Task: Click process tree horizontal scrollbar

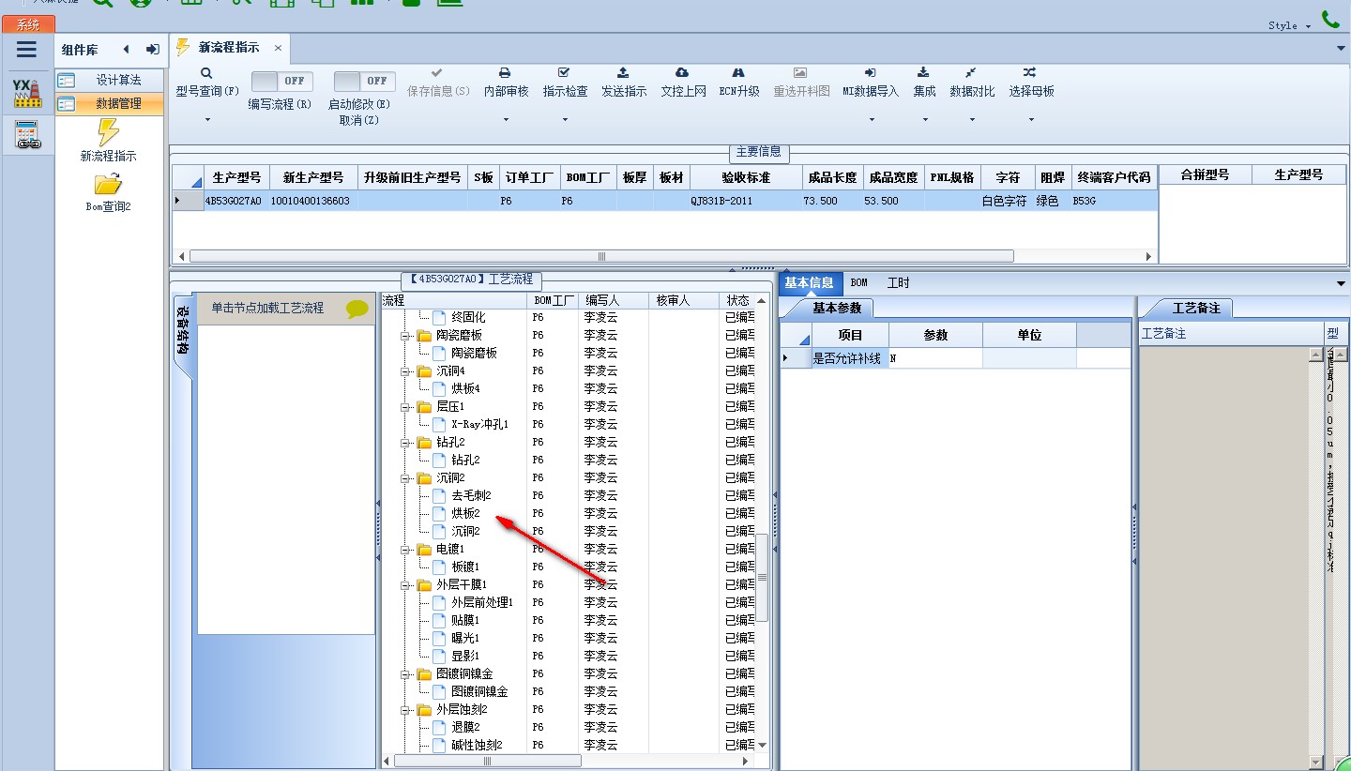Action: 487,762
